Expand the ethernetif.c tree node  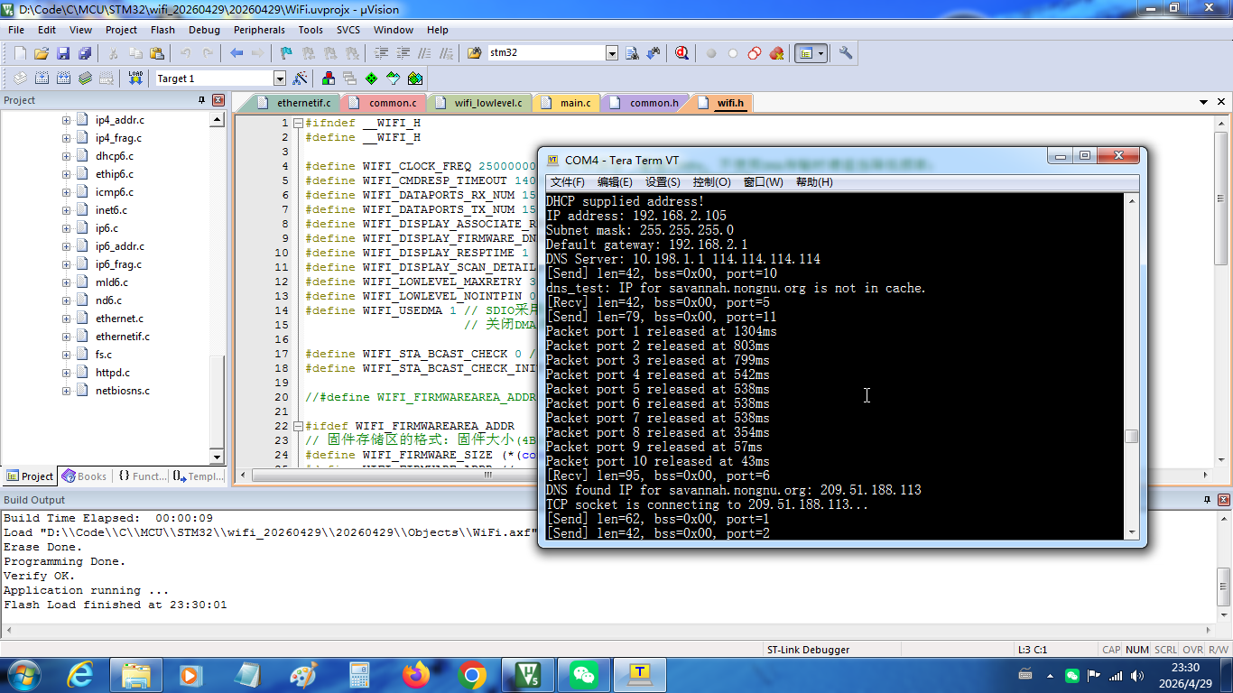coord(66,337)
